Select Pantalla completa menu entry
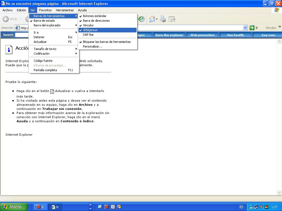The height and width of the screenshot is (211, 282). point(54,70)
